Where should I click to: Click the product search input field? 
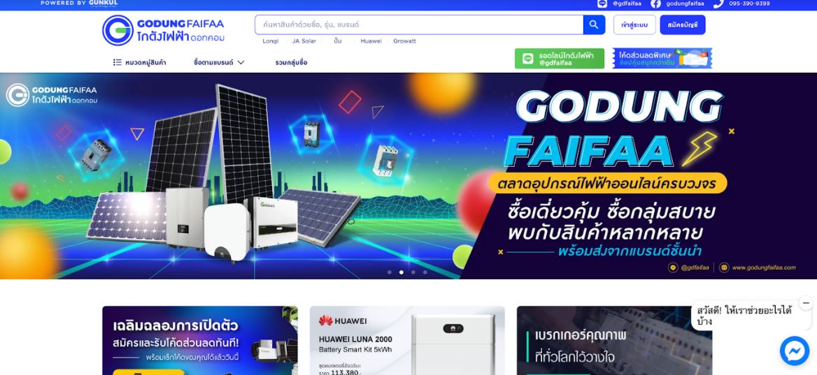[419, 24]
